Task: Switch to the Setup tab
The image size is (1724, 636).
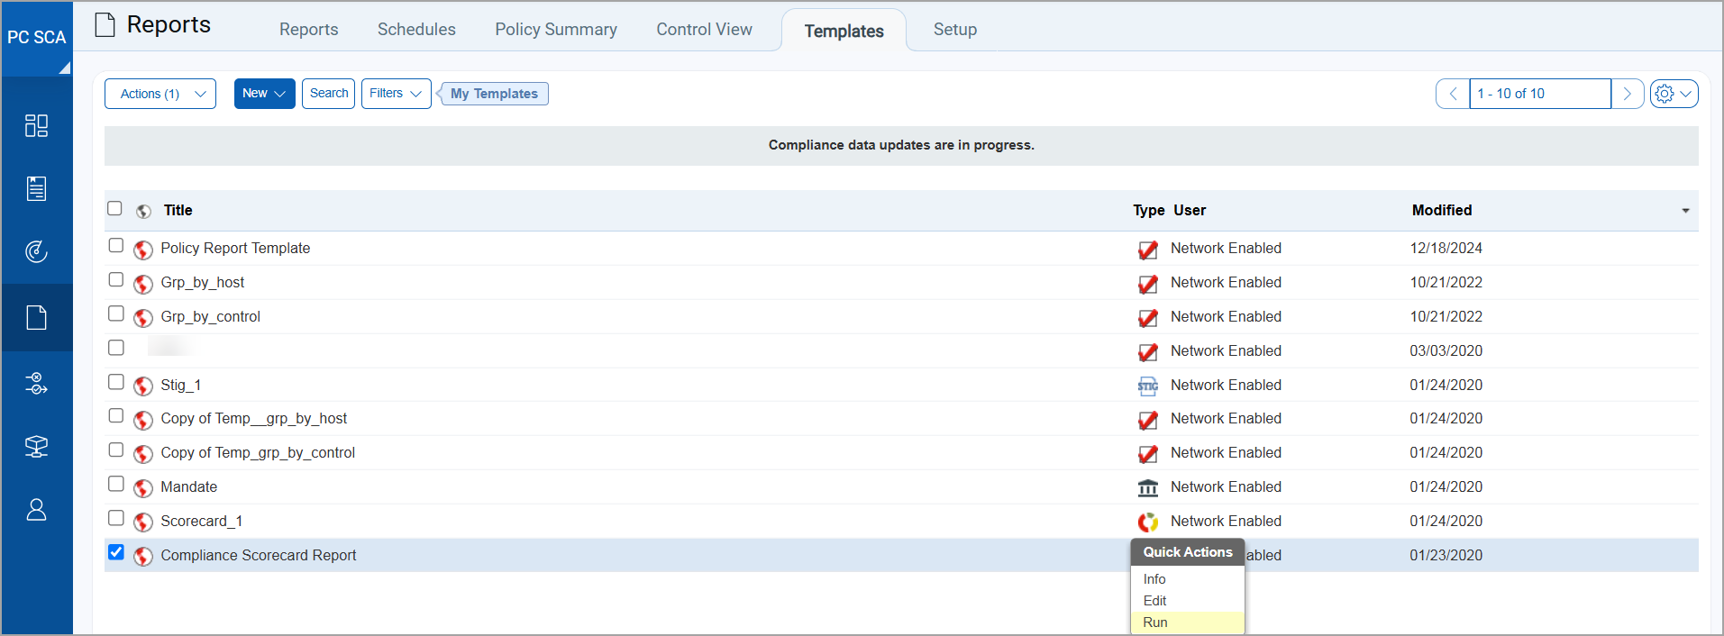Action: pyautogui.click(x=955, y=30)
